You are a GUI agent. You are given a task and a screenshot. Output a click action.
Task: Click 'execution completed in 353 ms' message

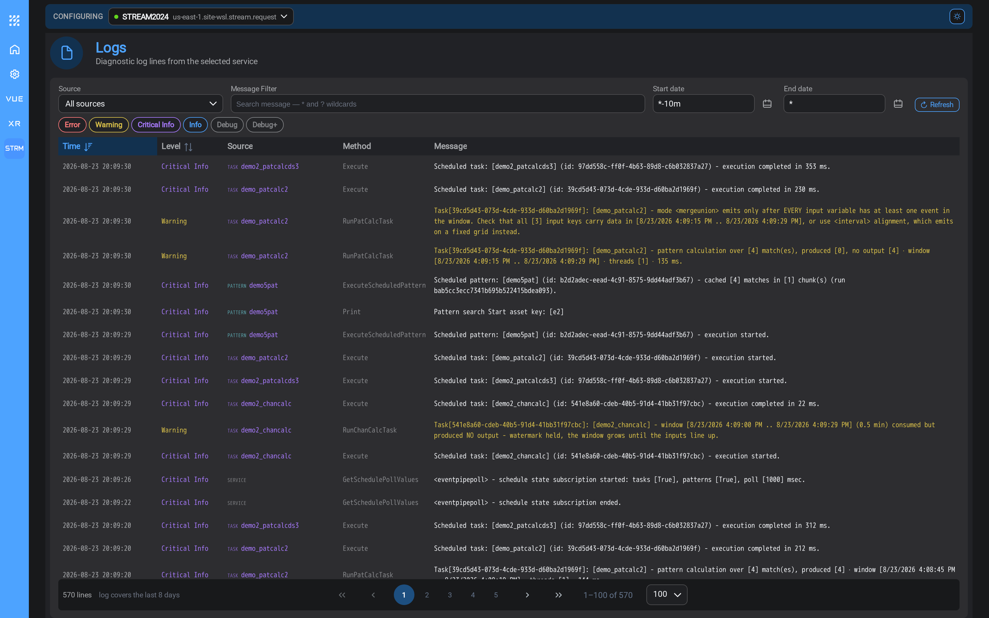pos(632,166)
